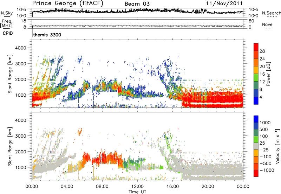This screenshot has height=194, width=281.
Task: Click the power panel "Slant Range [km]" label
Action: tap(10, 74)
